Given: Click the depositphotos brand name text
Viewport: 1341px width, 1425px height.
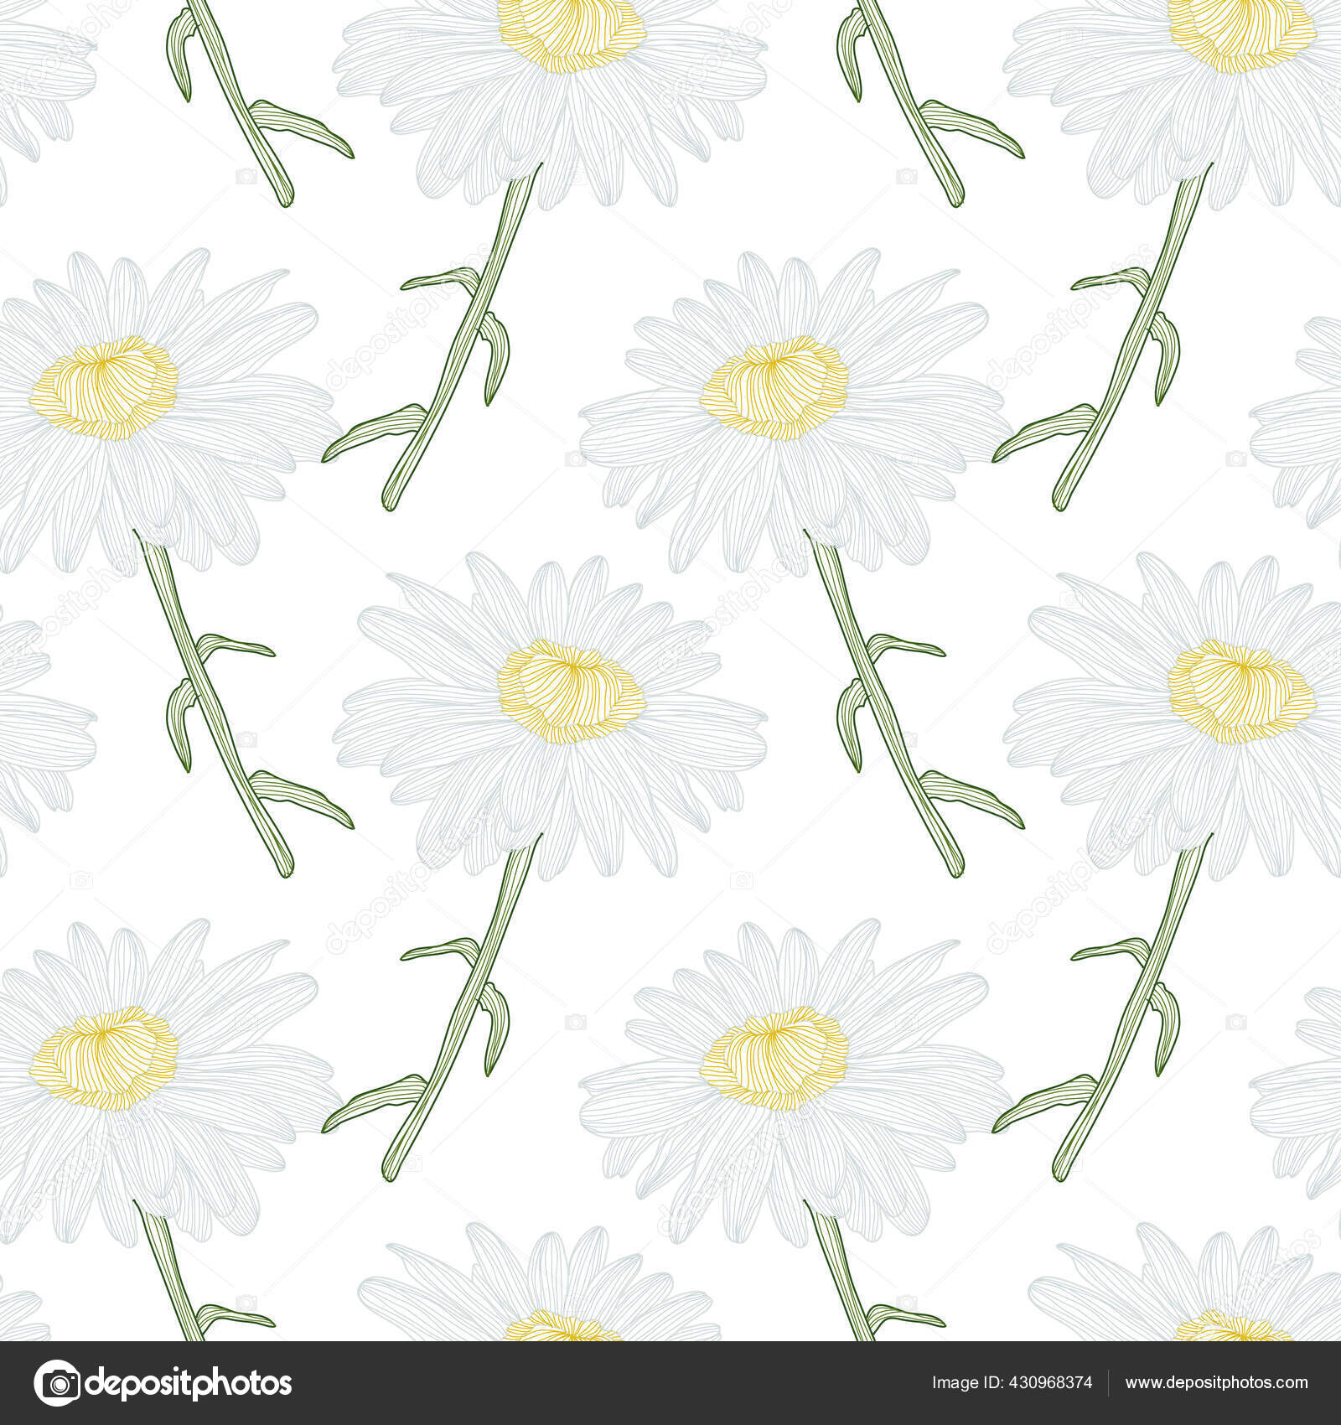Looking at the screenshot, I should (x=188, y=1384).
